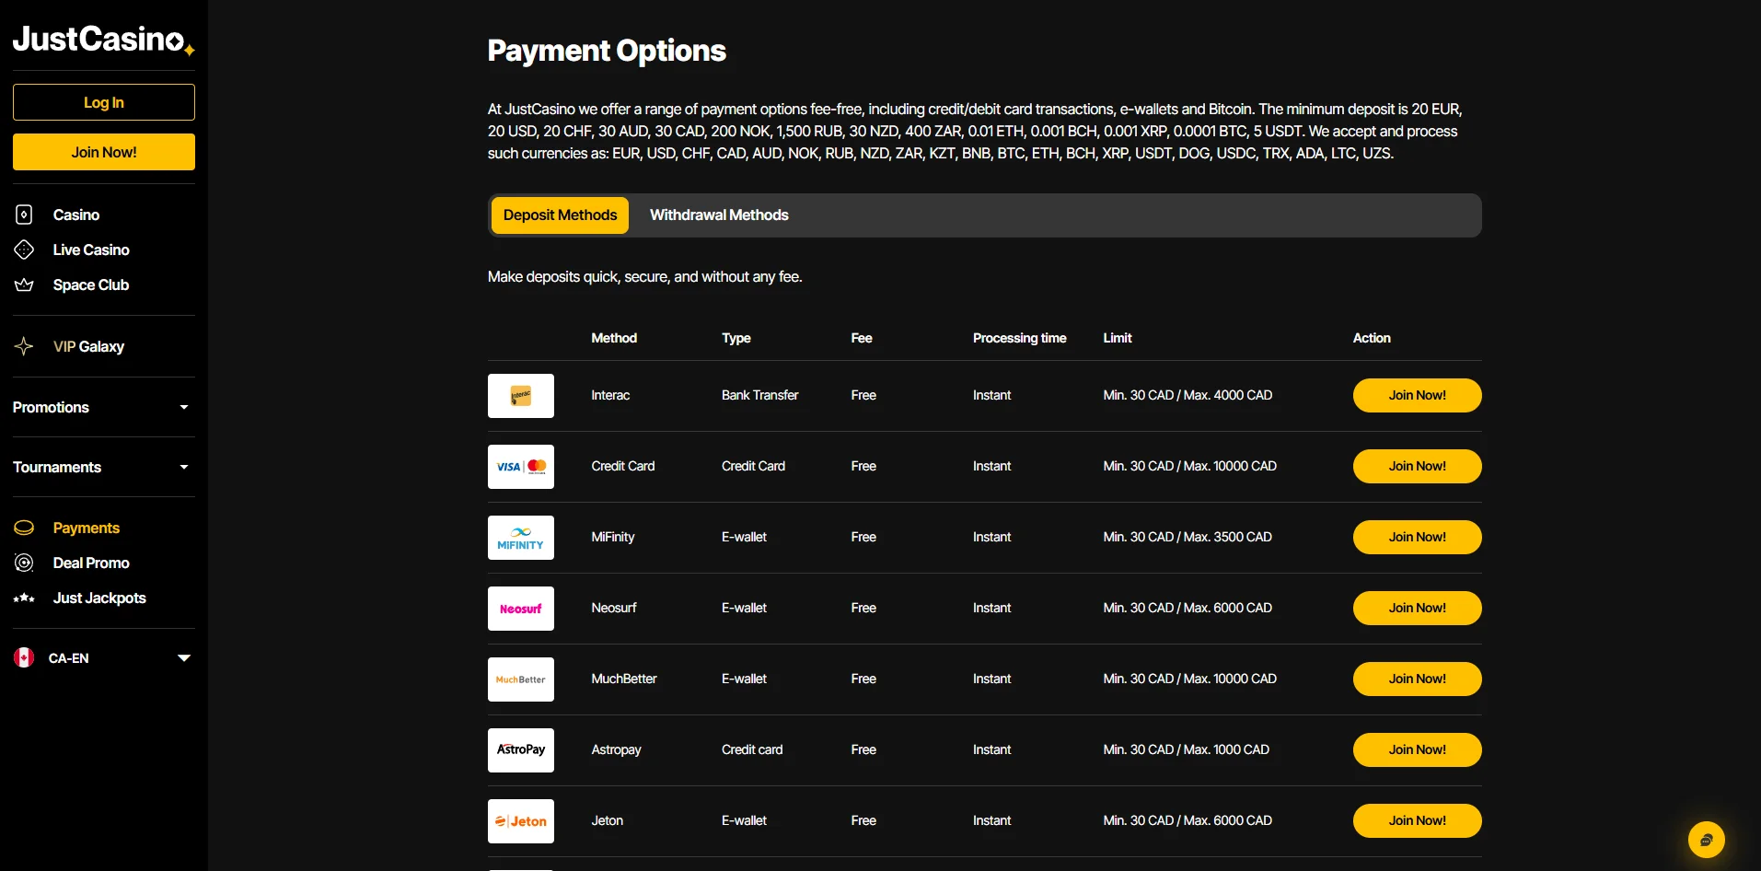Image resolution: width=1761 pixels, height=871 pixels.
Task: Click Join Now! in the Jeton row
Action: [1417, 820]
